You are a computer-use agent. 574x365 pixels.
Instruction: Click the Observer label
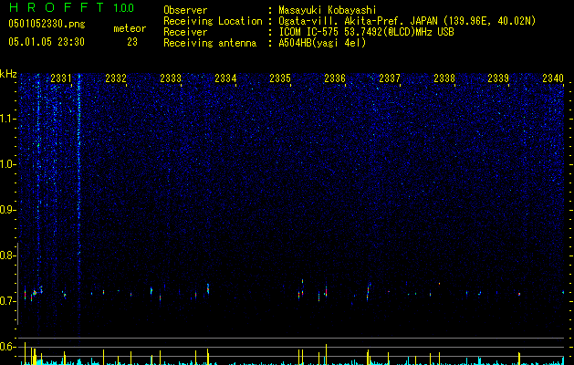[185, 10]
